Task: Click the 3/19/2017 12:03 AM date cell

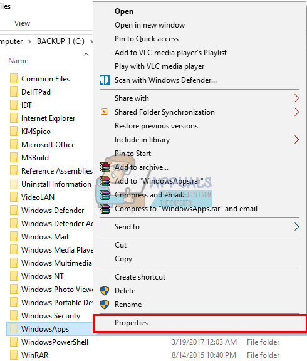Action: (x=204, y=342)
